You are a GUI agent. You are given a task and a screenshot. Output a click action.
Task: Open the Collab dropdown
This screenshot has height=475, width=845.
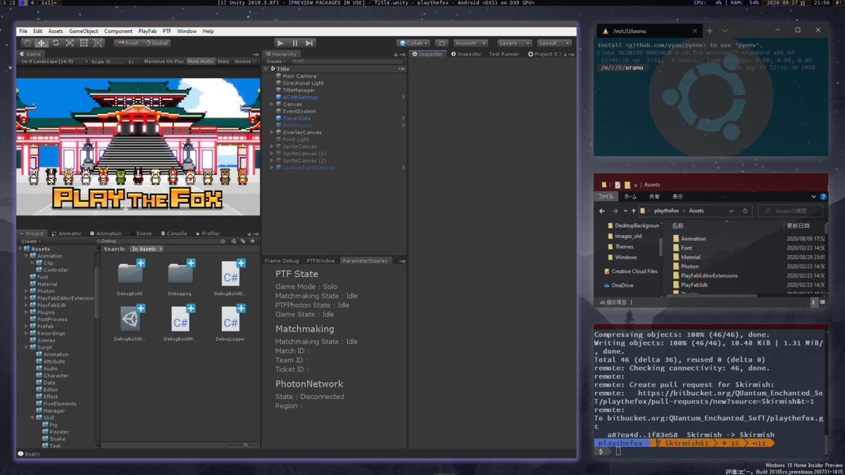coord(413,43)
